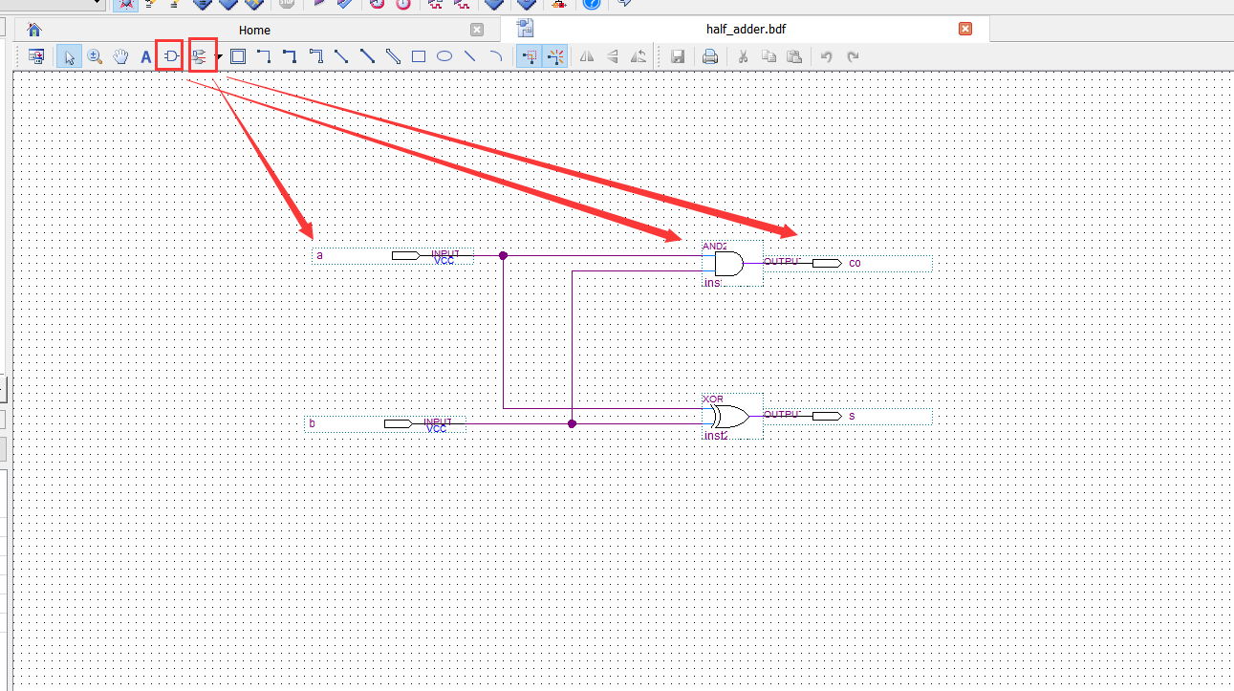The height and width of the screenshot is (691, 1234).
Task: Click the pin name label 'a'
Action: 319,255
